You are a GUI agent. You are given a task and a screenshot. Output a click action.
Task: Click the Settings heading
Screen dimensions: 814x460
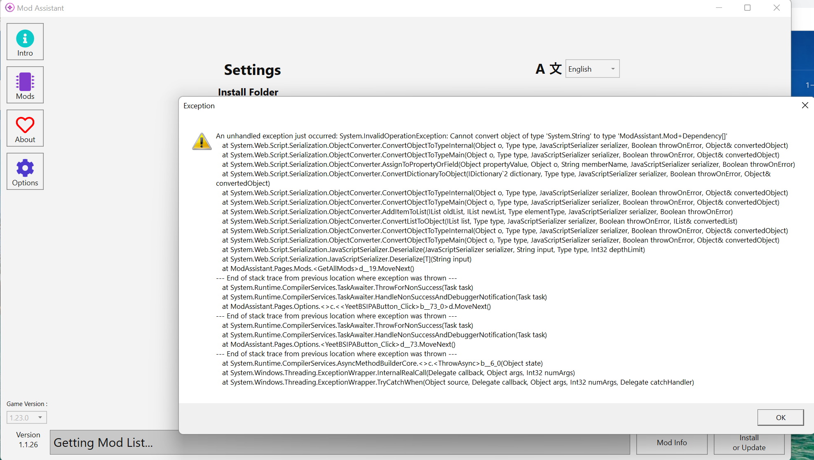pos(252,70)
